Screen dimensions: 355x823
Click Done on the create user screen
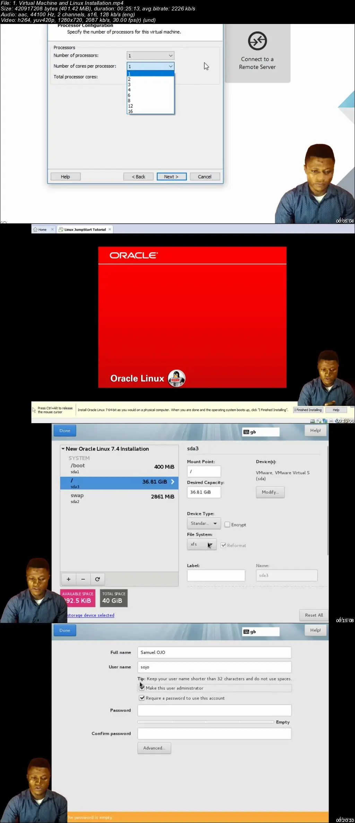tap(65, 630)
